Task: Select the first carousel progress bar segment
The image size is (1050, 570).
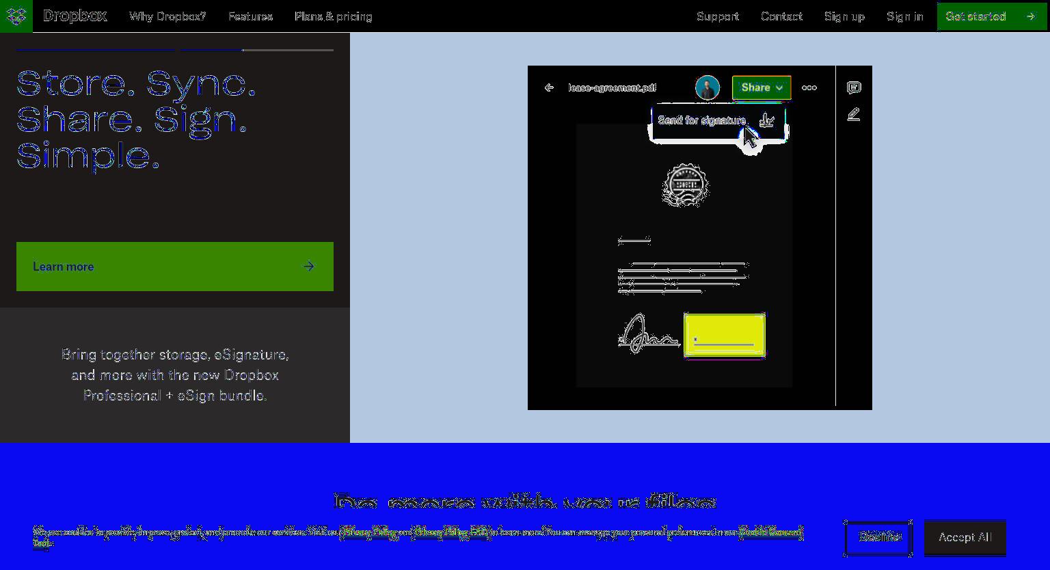Action: point(96,50)
